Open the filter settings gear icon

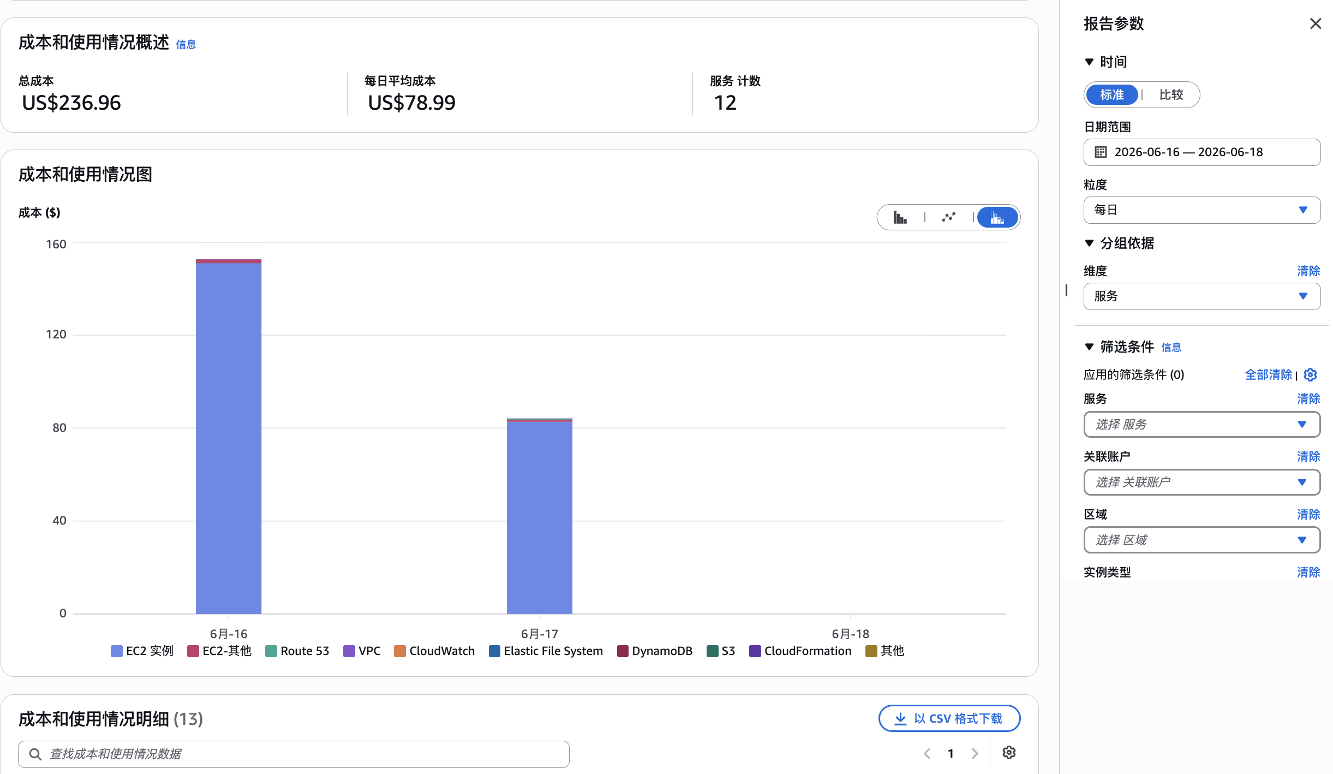point(1311,375)
